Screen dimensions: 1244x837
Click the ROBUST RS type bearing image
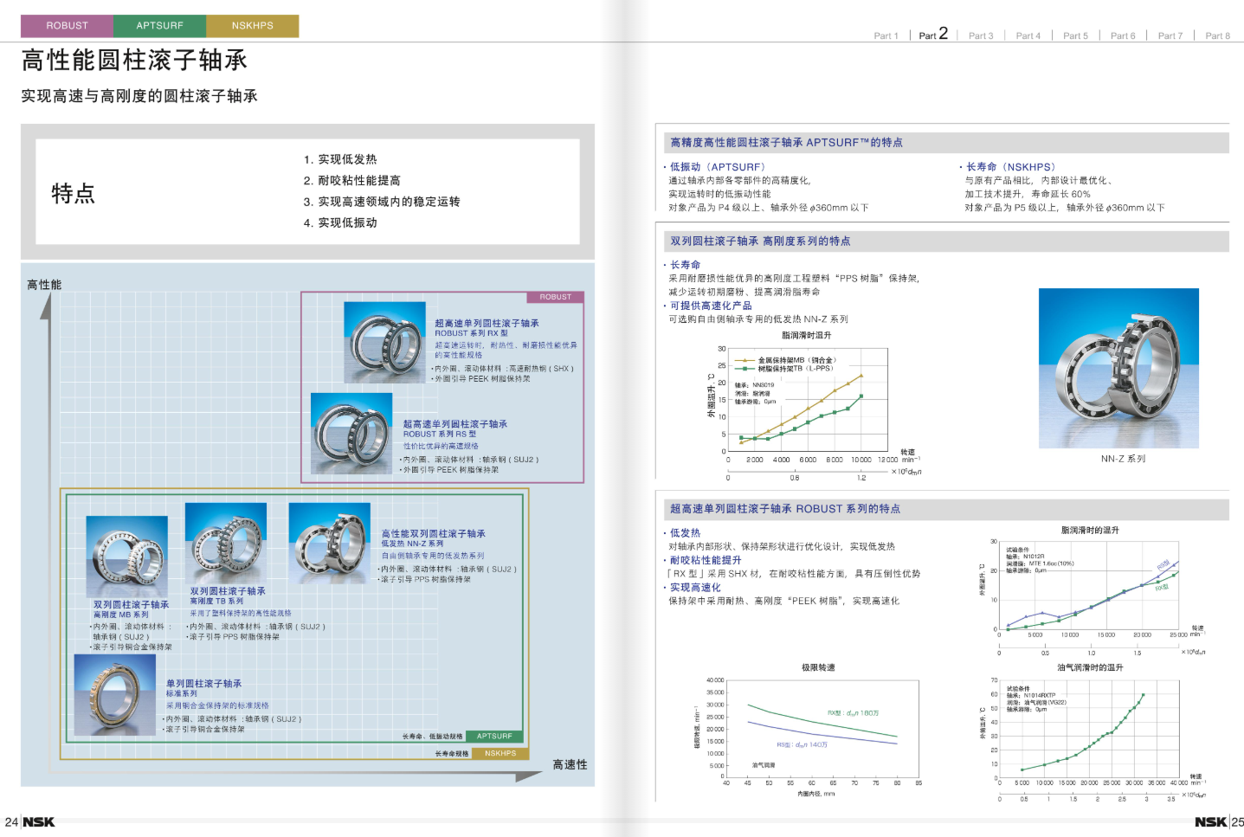(x=351, y=434)
